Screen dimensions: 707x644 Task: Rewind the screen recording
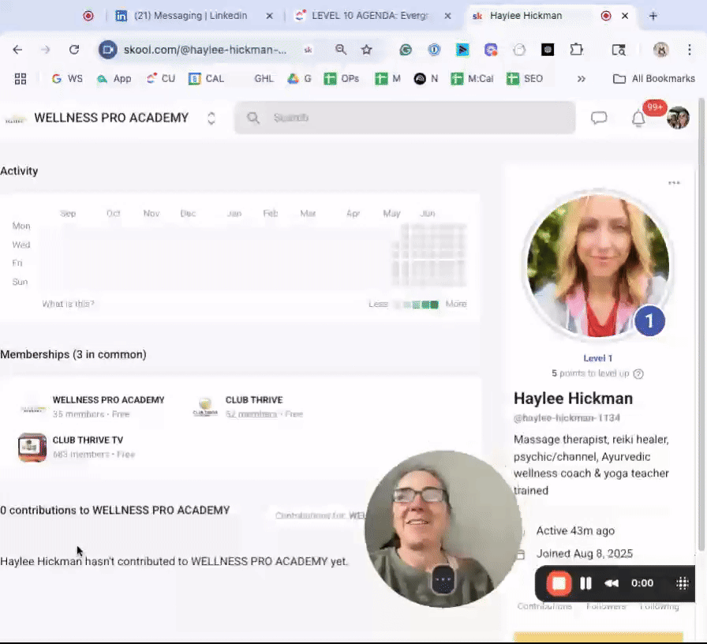click(x=612, y=583)
